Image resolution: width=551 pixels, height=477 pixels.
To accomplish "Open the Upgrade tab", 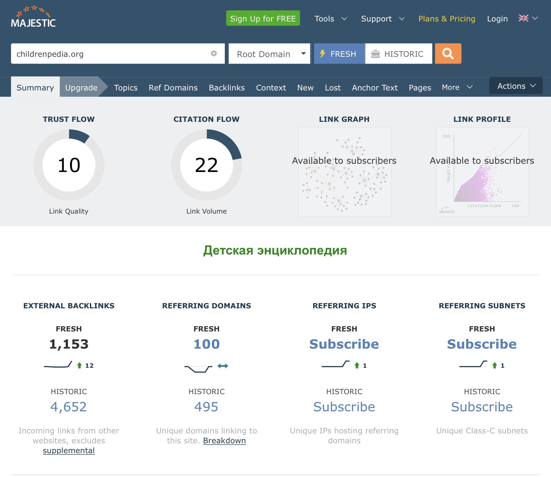I will (81, 87).
